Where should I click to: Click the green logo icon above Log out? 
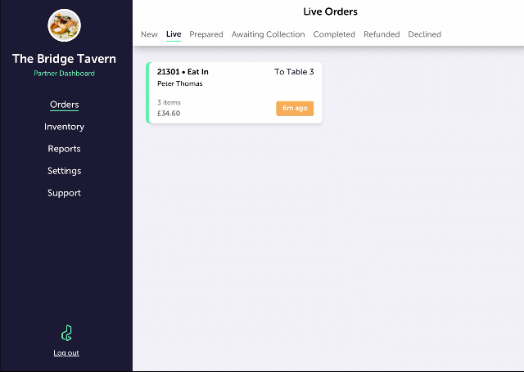pos(66,333)
